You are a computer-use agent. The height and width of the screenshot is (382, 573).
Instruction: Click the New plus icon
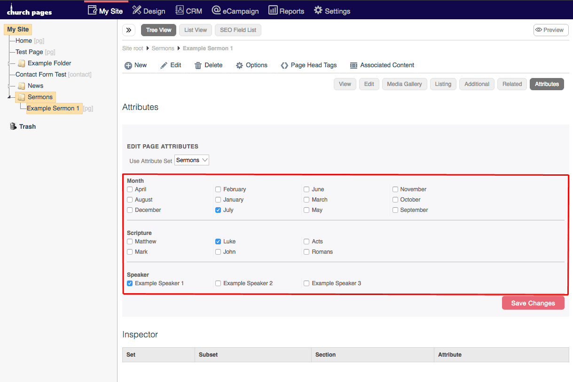coord(128,66)
